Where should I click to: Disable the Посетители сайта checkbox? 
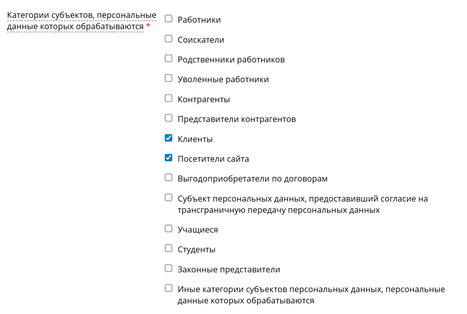pyautogui.click(x=168, y=158)
